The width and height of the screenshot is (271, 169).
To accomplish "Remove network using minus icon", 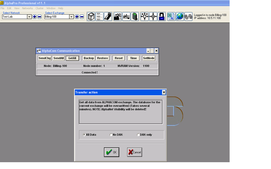I will pyautogui.click(x=40, y=17).
